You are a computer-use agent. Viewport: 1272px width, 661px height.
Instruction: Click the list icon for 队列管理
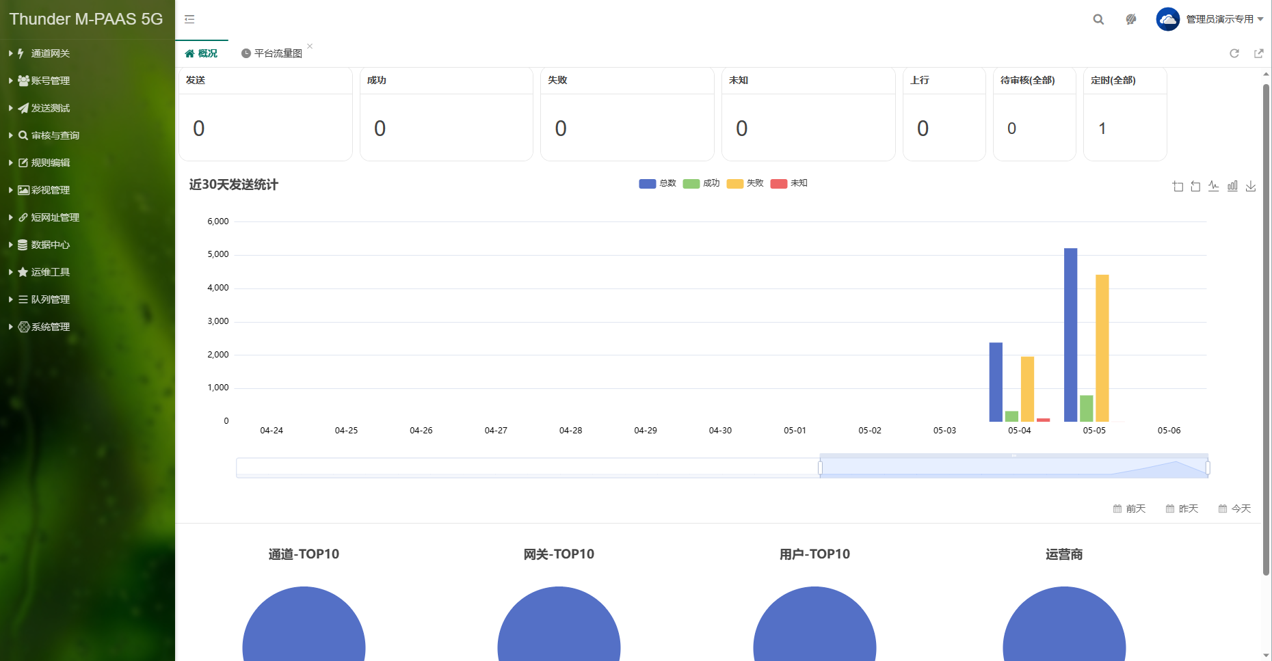tap(23, 299)
